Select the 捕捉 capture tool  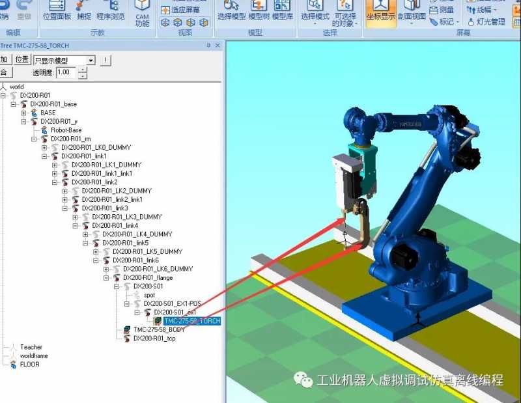tap(83, 10)
